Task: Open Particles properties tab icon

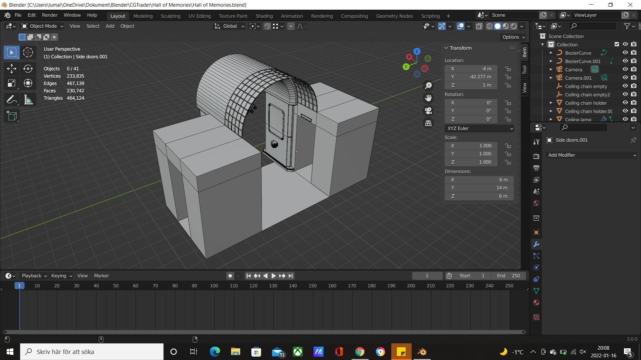Action: coord(536,256)
